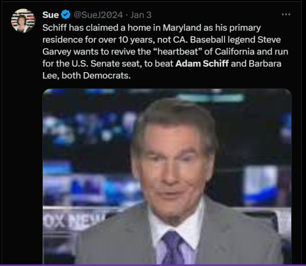Click the purple bar below the image
This screenshot has height=266, width=306.
[x=153, y=265]
